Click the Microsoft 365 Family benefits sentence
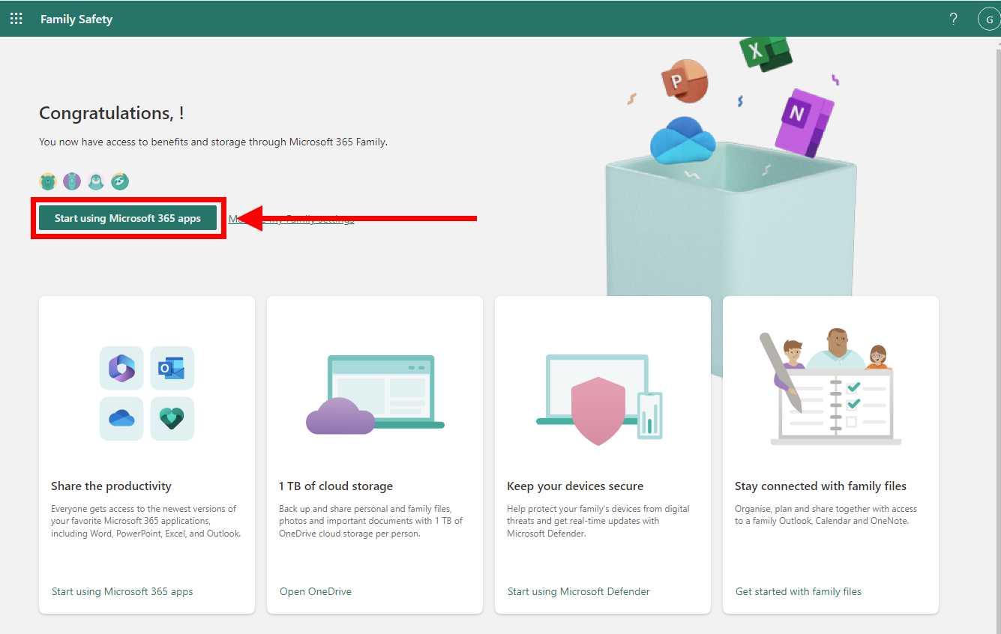 (214, 142)
